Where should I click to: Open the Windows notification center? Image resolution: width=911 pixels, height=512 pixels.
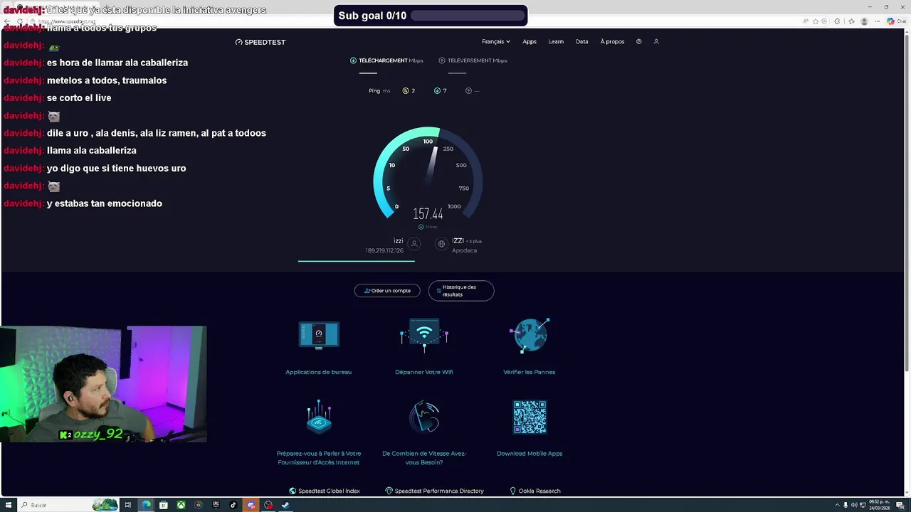tap(900, 505)
